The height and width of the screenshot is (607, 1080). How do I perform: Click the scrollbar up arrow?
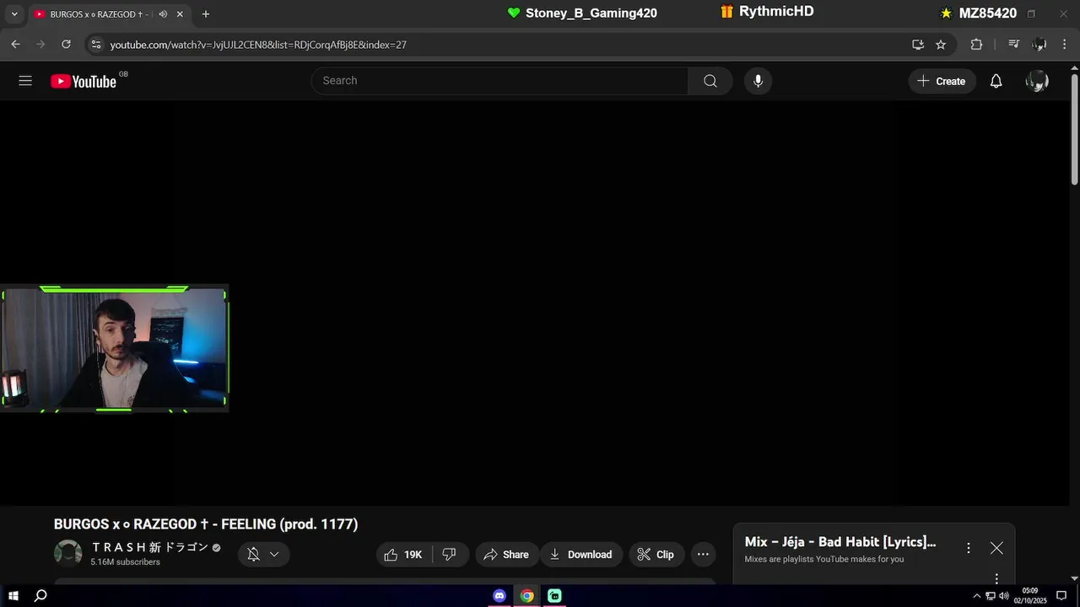pyautogui.click(x=1074, y=67)
